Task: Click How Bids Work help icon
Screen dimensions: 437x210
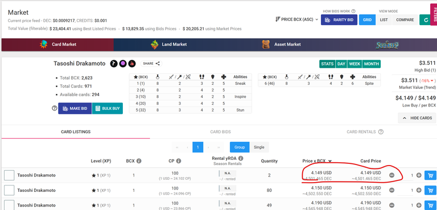Action: click(353, 11)
